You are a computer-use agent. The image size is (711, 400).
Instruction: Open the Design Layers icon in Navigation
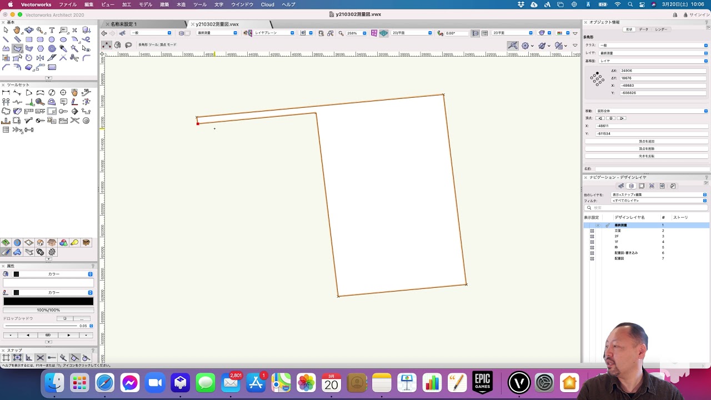[631, 186]
